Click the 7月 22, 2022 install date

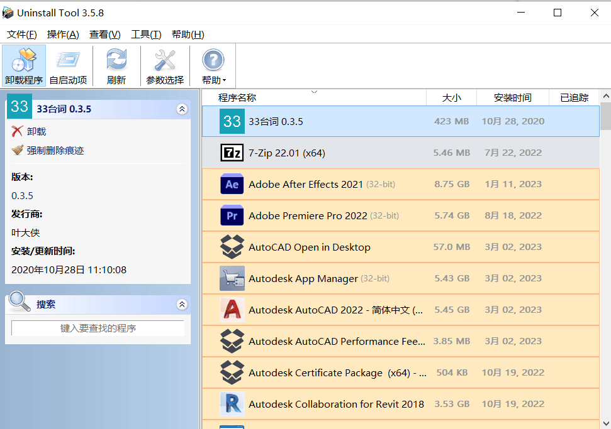tap(513, 153)
